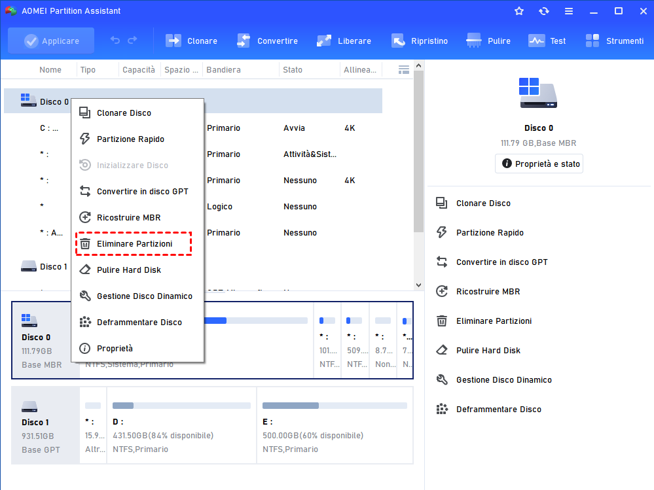Choose Convertire in disco GPT in context menu

pos(137,192)
